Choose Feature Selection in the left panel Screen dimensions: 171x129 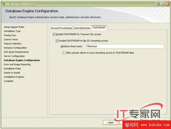[x=13, y=44]
